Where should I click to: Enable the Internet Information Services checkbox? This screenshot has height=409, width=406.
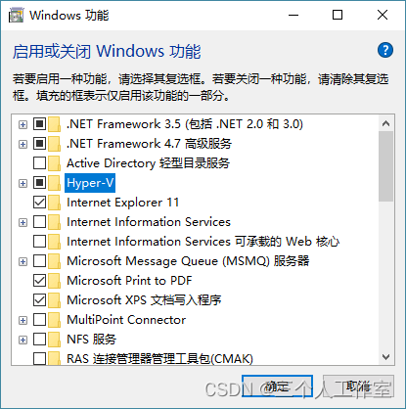[39, 222]
